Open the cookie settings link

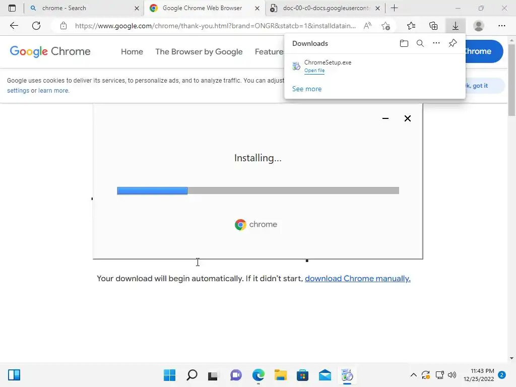(18, 91)
